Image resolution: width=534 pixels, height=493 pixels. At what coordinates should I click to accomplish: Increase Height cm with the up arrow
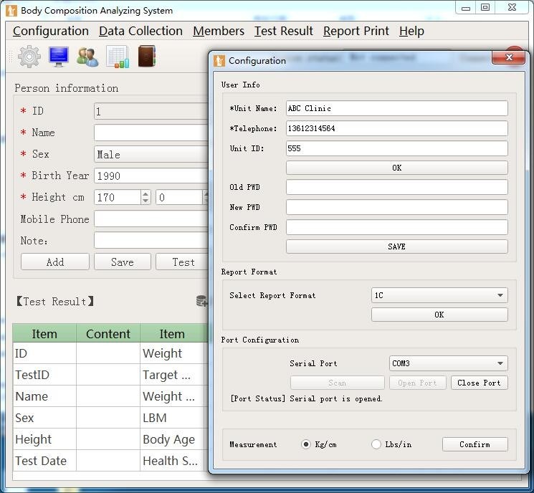pos(146,193)
